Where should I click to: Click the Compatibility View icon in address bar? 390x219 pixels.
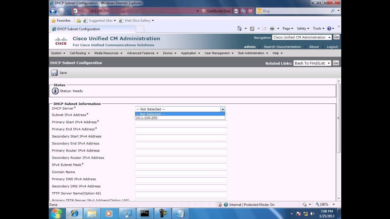point(236,11)
